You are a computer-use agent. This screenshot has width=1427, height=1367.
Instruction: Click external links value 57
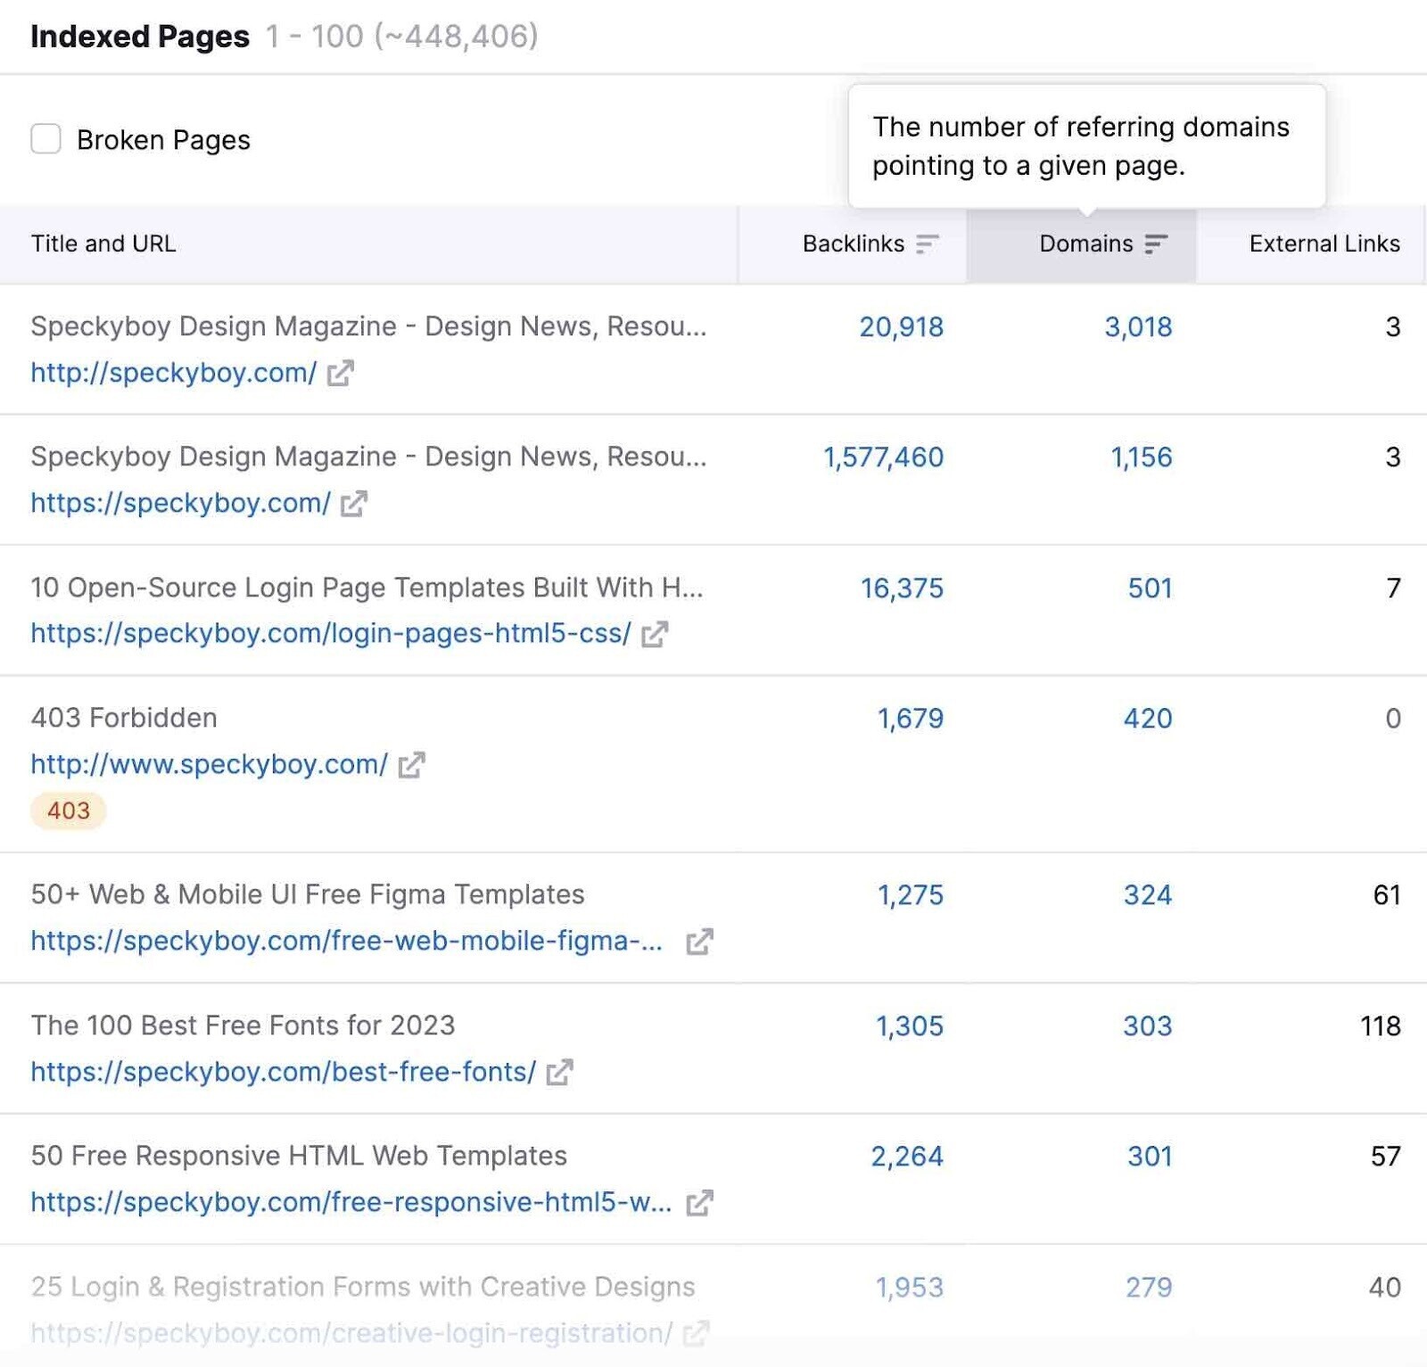(1386, 1157)
